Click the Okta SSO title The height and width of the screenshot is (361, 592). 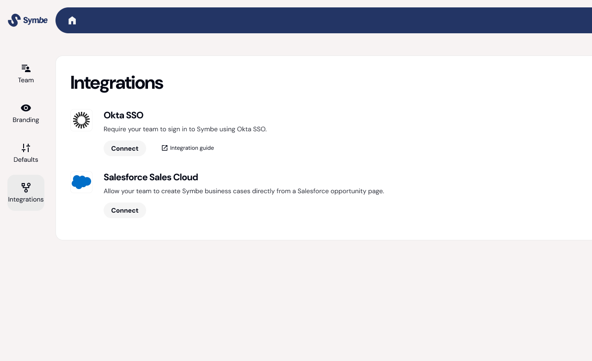tap(123, 115)
